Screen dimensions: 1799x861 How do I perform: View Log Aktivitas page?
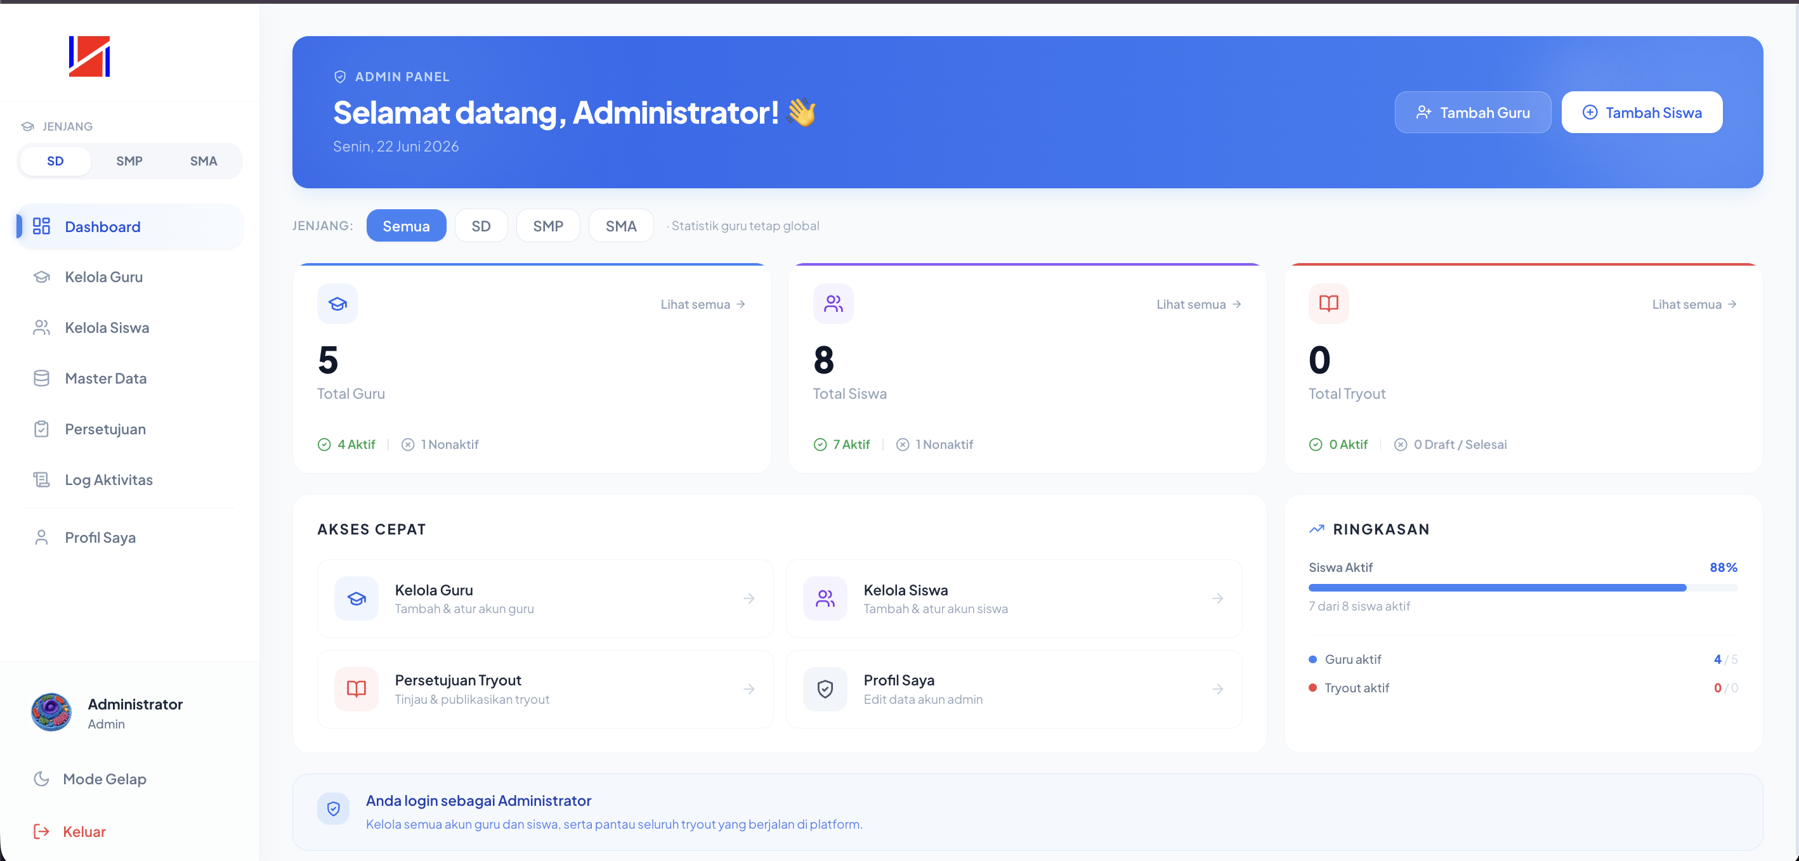130,479
